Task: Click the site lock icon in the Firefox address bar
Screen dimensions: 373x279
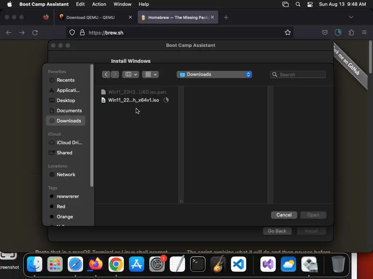Action: pyautogui.click(x=82, y=33)
